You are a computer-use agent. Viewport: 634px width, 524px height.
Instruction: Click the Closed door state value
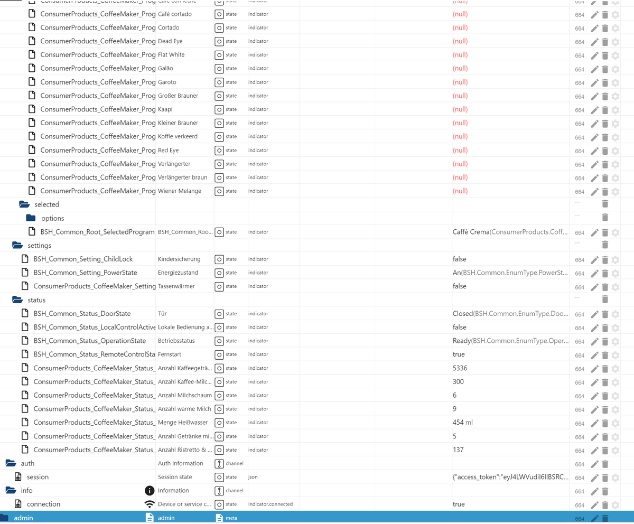tap(510, 313)
